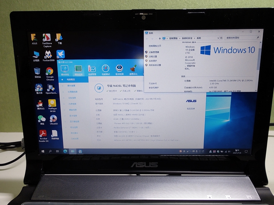Open ASUS folder on desktop
Viewport: 274px width, 205px height.
pos(34,39)
